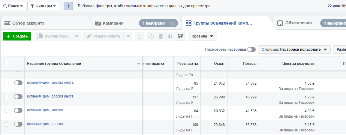Click the people audience icon in the toolbar
Image resolution: width=346 pixels, height=135 pixels.
click(170, 36)
